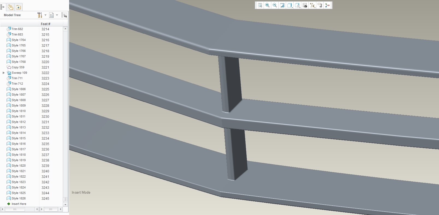Click the Trim 712 feature icon
The width and height of the screenshot is (439, 215).
(9, 84)
